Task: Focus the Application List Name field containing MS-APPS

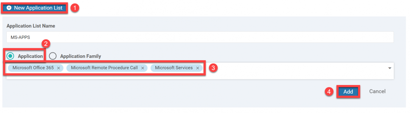Action: [x=200, y=37]
